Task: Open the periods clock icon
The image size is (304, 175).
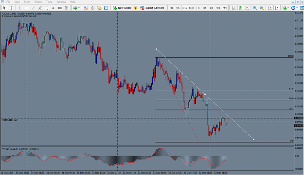Action: (x=293, y=8)
